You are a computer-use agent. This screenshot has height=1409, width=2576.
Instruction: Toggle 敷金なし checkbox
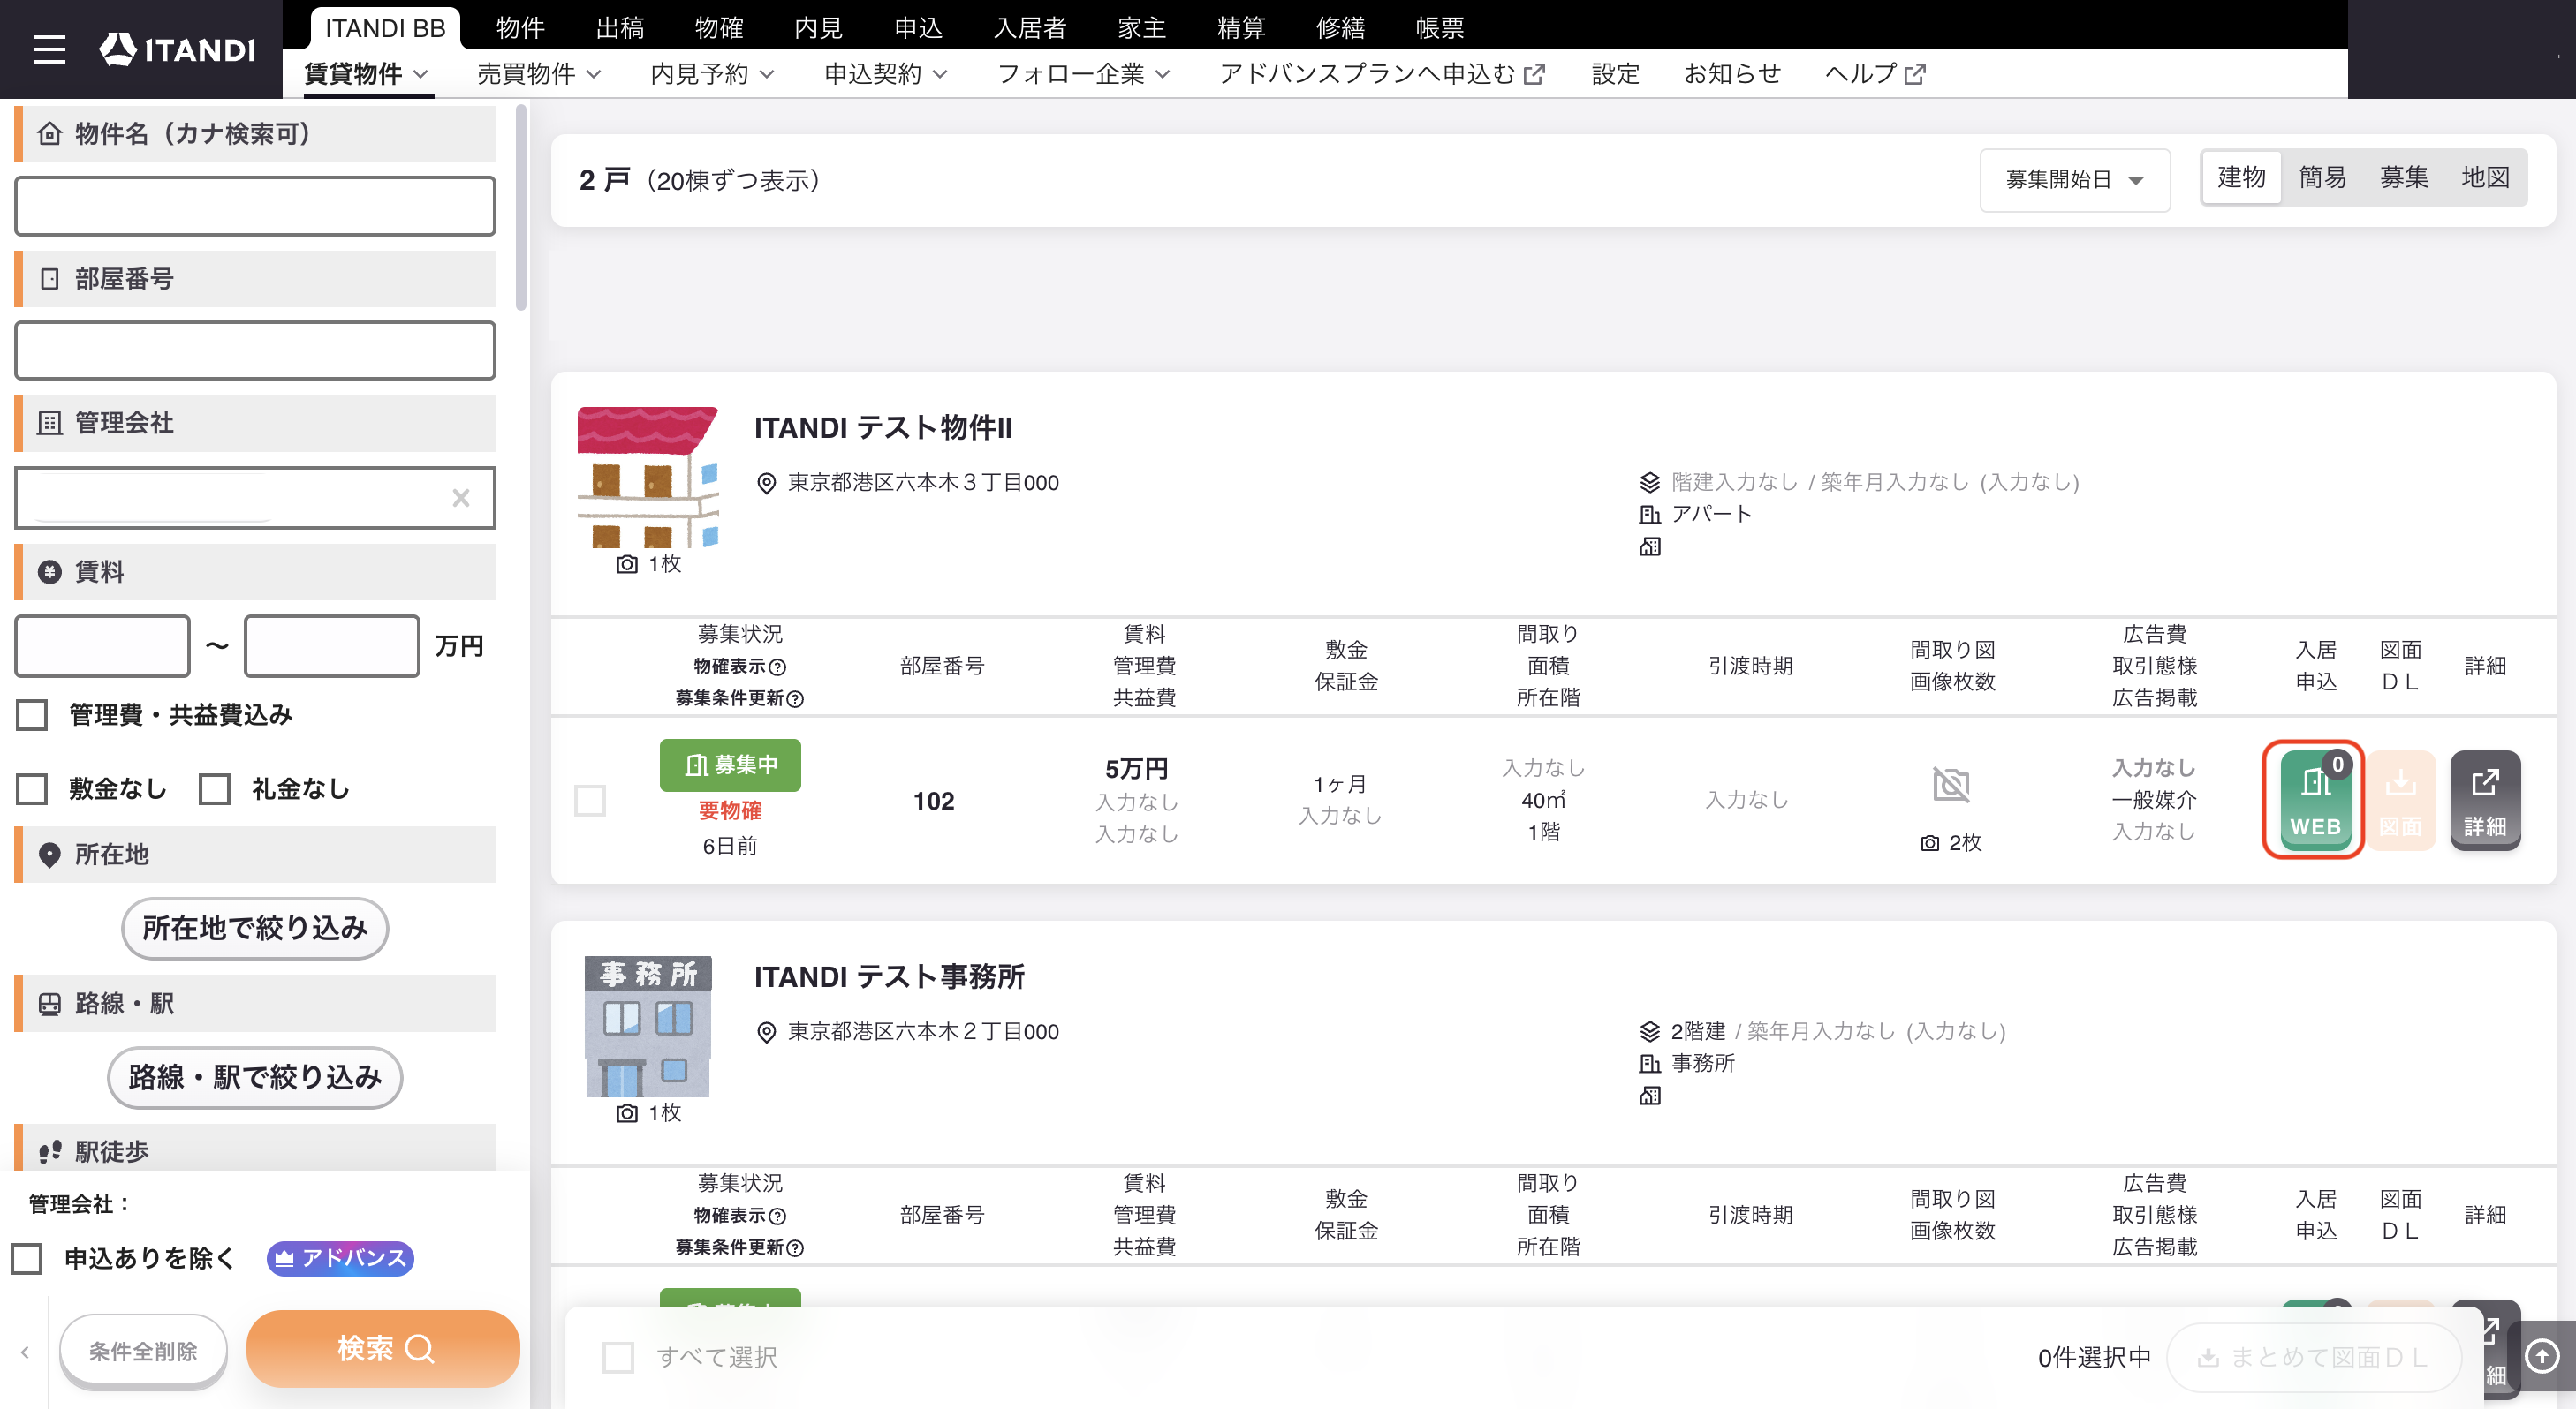32,788
